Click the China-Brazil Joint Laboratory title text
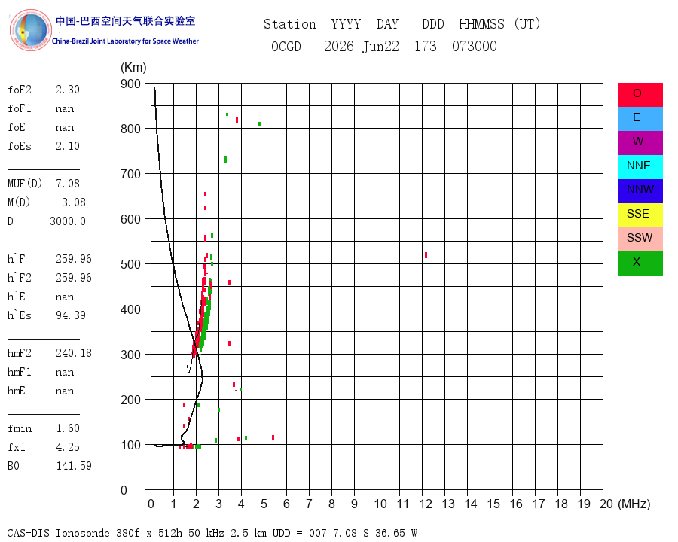678x542 pixels. [x=125, y=41]
